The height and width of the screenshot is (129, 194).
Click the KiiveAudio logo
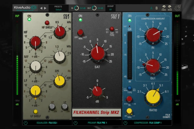click(x=25, y=8)
